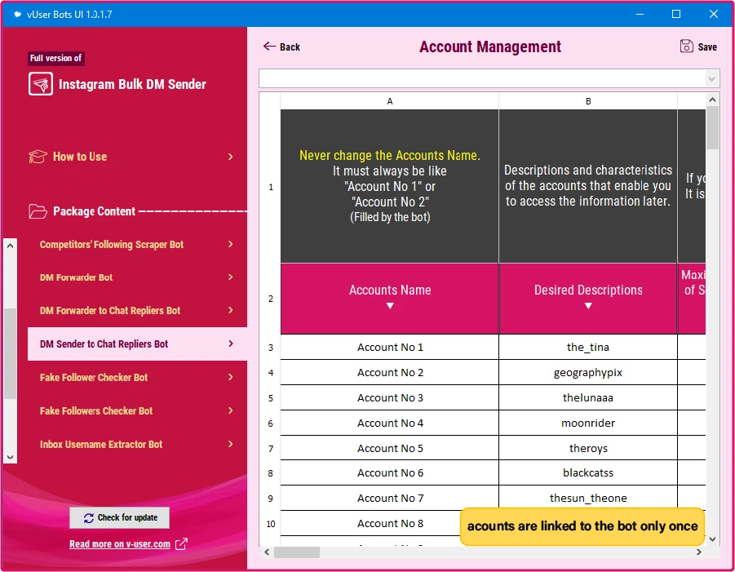Open Inbox Username Extractor Bot item
735x572 pixels.
(x=137, y=444)
